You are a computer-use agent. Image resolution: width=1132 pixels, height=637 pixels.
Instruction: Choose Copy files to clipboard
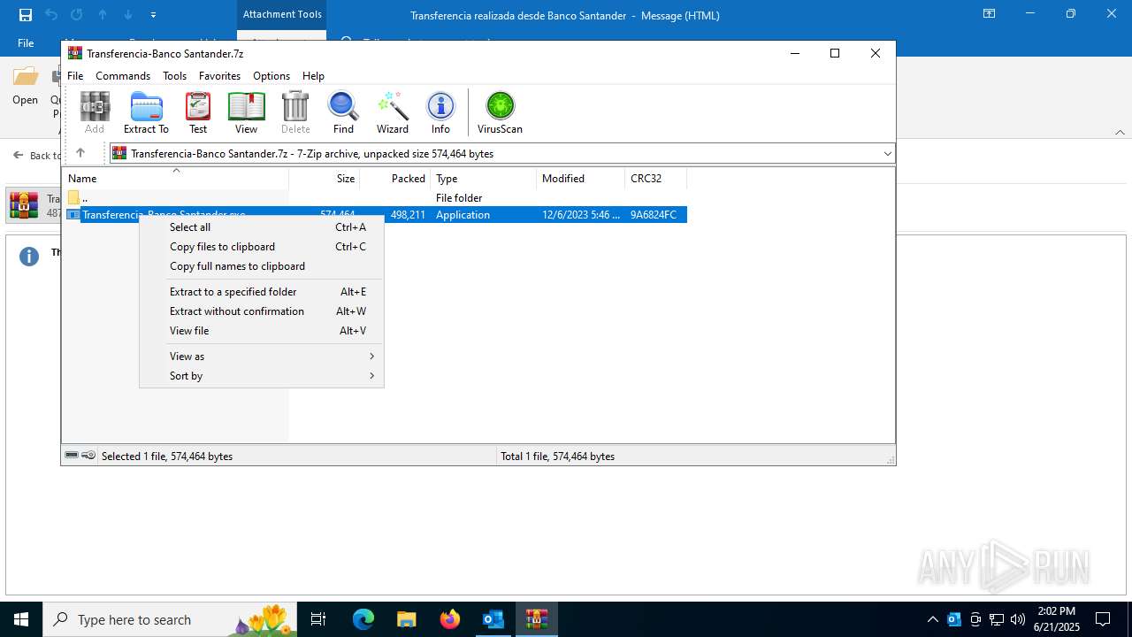click(262, 247)
